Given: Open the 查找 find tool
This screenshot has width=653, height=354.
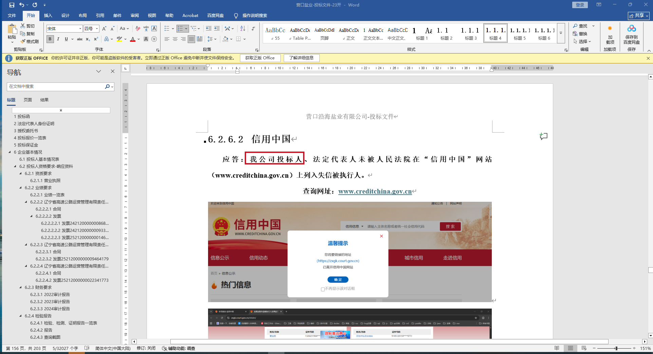Looking at the screenshot, I should coord(580,26).
